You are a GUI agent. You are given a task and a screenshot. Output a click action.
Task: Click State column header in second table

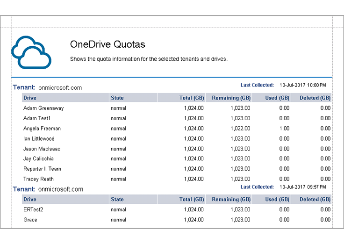click(x=133, y=199)
